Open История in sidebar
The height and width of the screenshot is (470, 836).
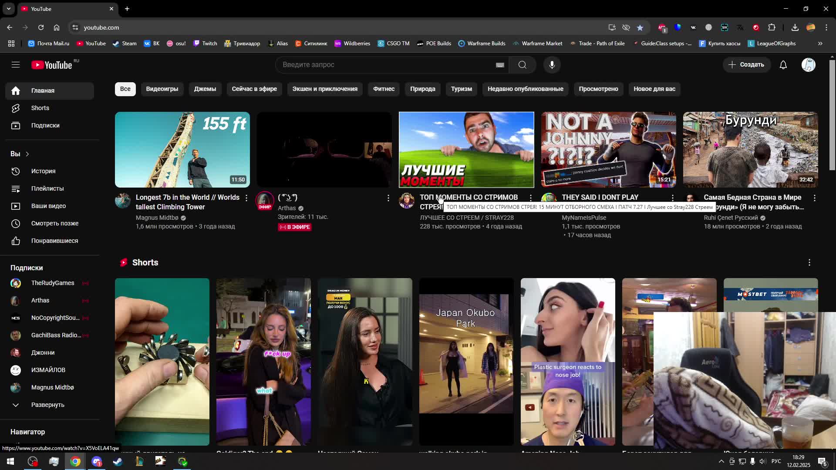click(50, 171)
